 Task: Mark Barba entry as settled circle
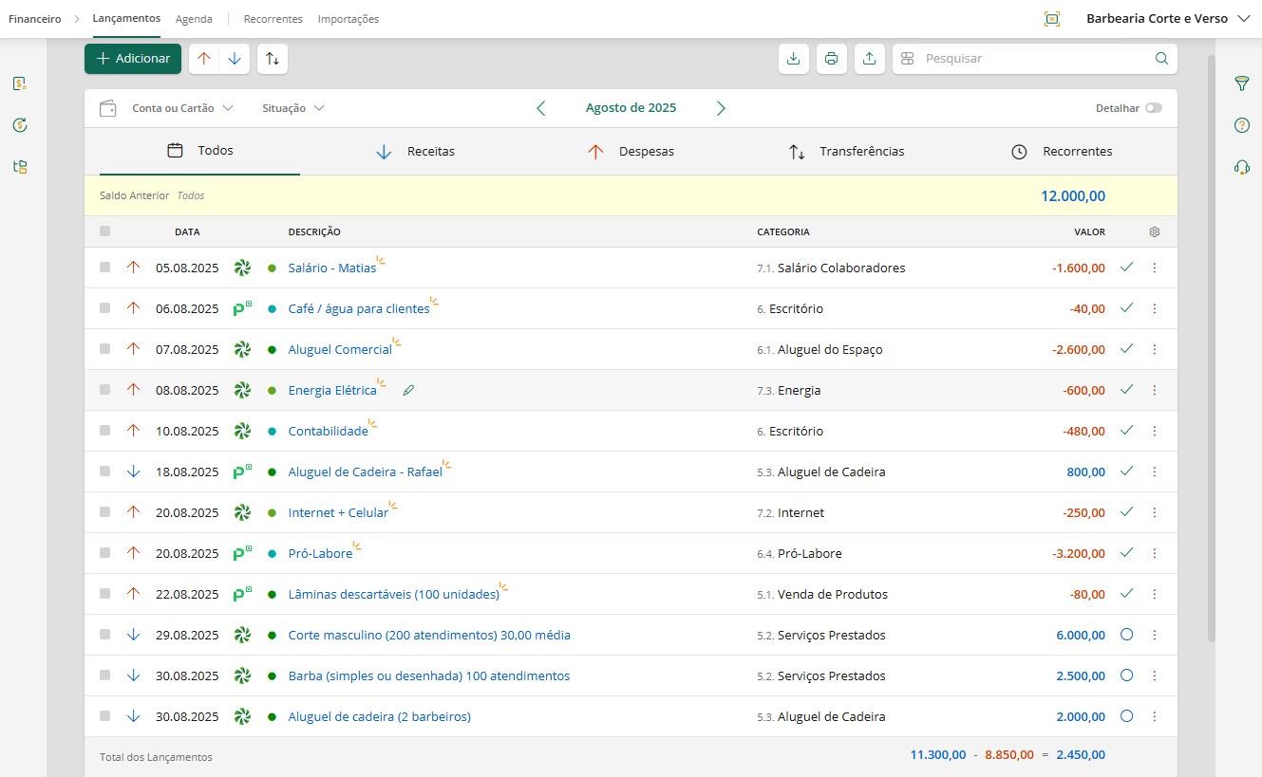(1126, 675)
